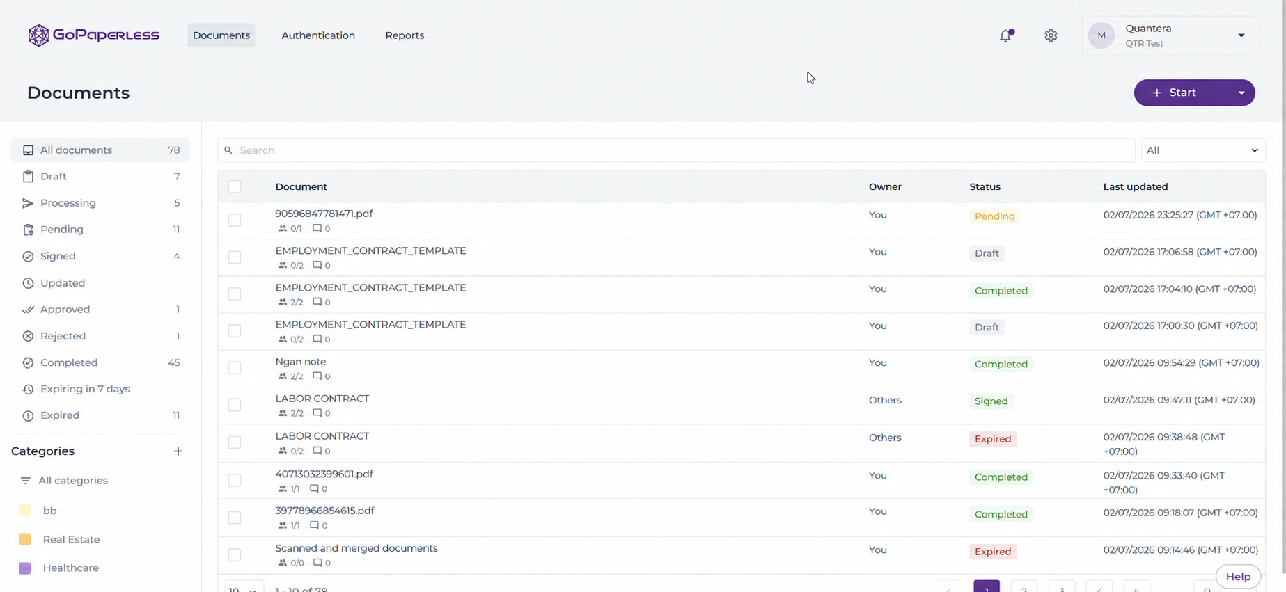Check the Completed EMPLOYMENT_CONTRACT_TEMPLATE checkbox
Viewport: 1286px width, 592px height.
point(235,294)
